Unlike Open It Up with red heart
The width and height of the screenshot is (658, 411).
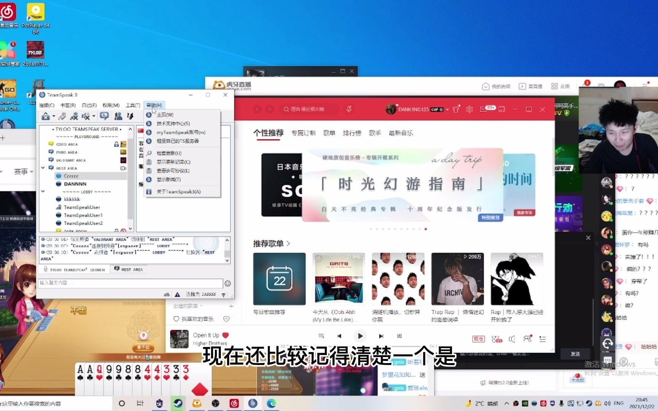click(225, 335)
